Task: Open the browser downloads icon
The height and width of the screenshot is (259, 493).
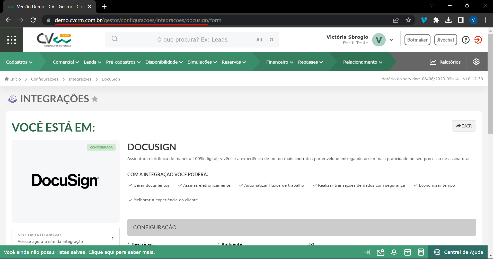Action: 448,20
